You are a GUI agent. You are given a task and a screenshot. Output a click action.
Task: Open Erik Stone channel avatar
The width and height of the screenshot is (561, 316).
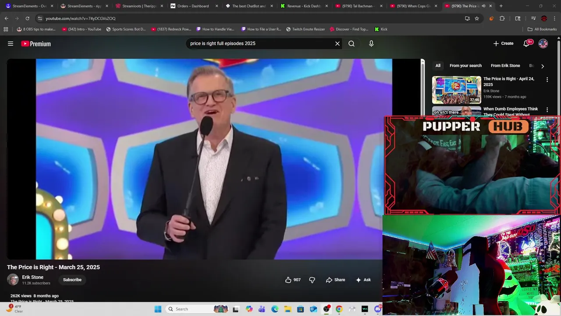click(x=13, y=280)
